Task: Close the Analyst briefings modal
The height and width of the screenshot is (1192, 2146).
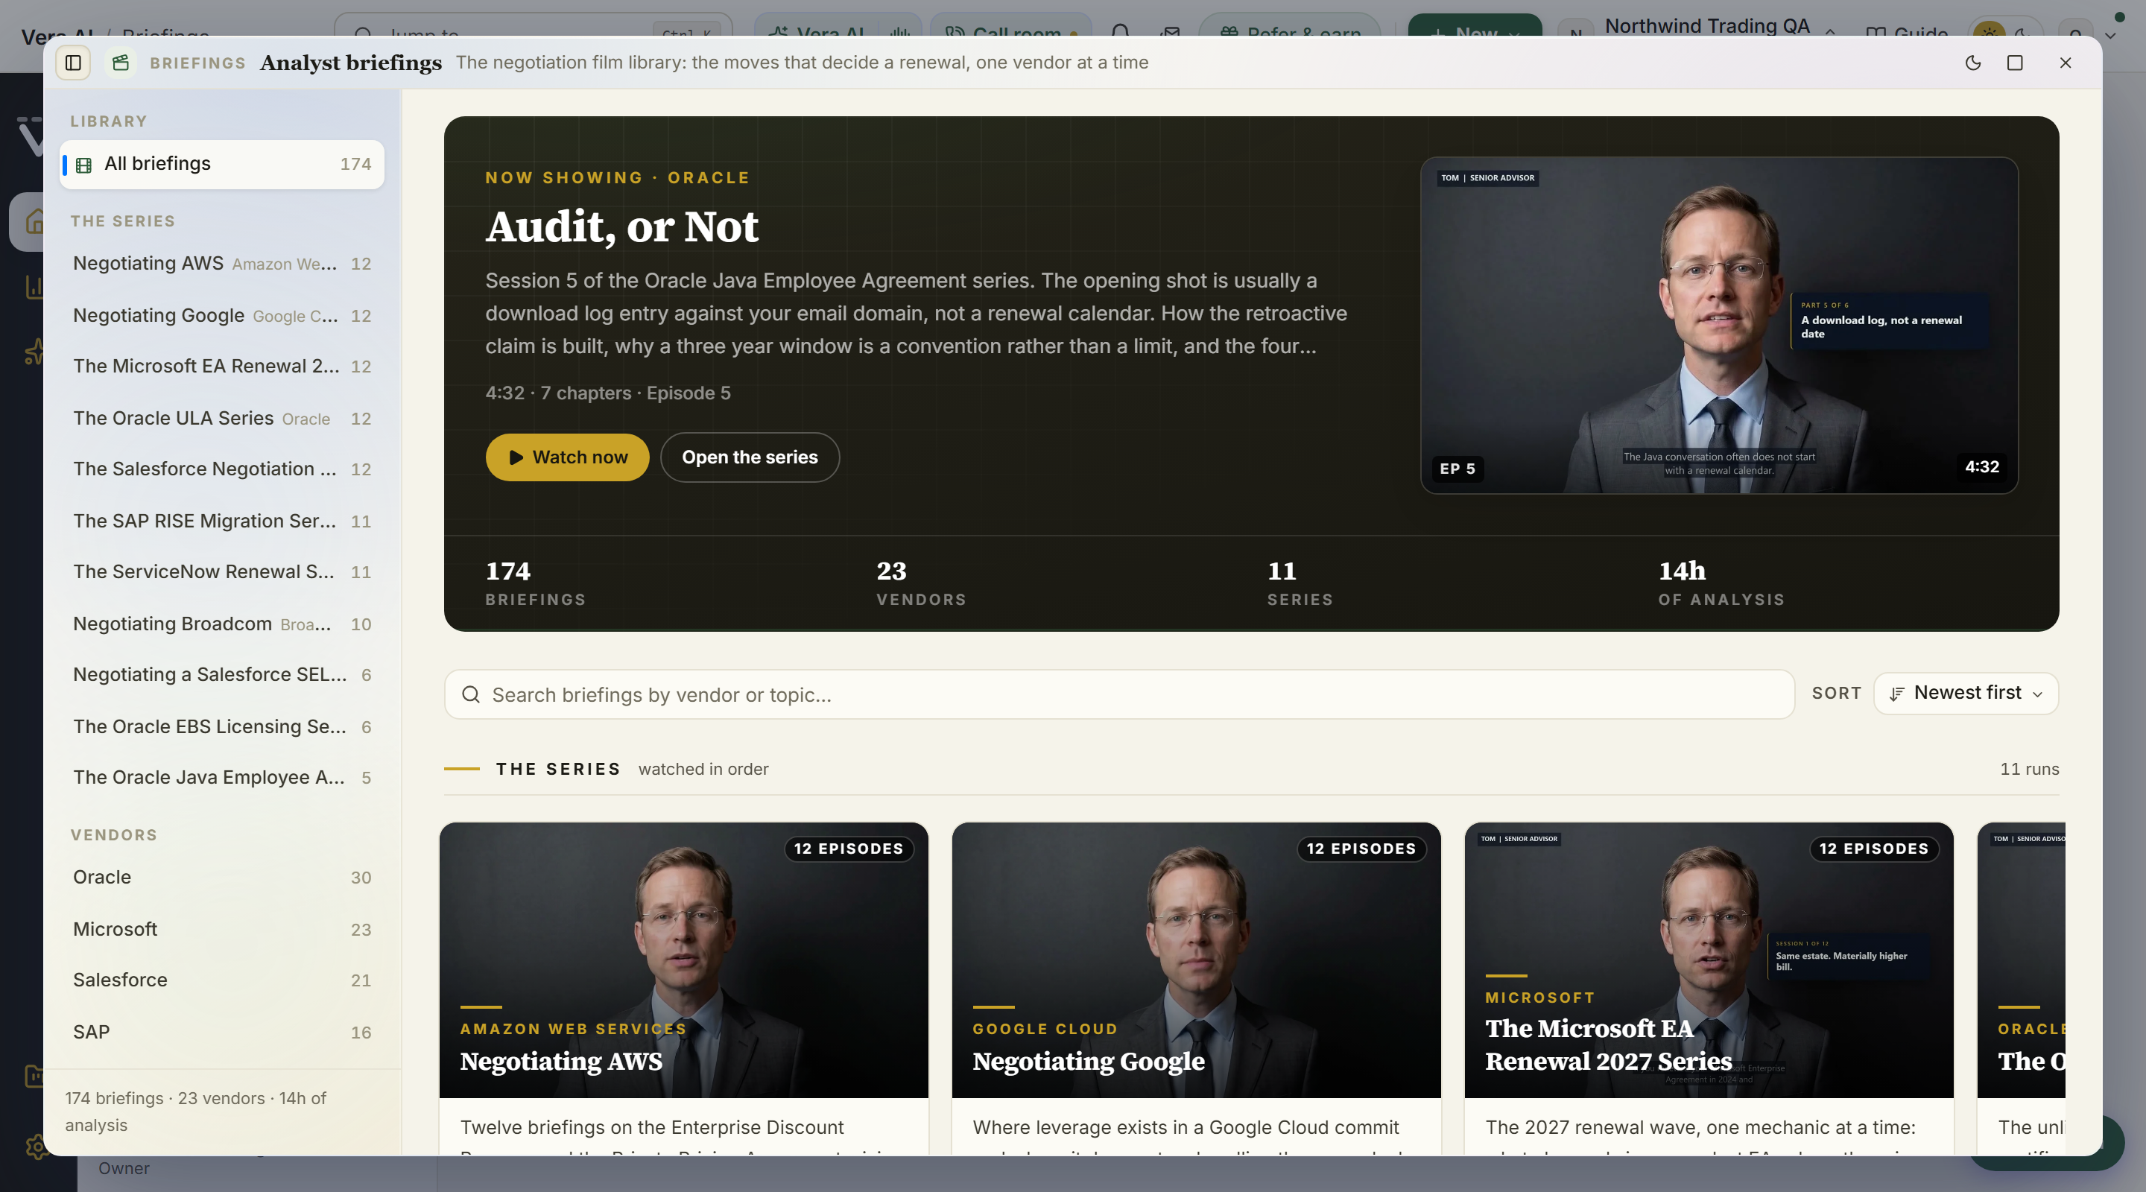Action: (x=2066, y=63)
